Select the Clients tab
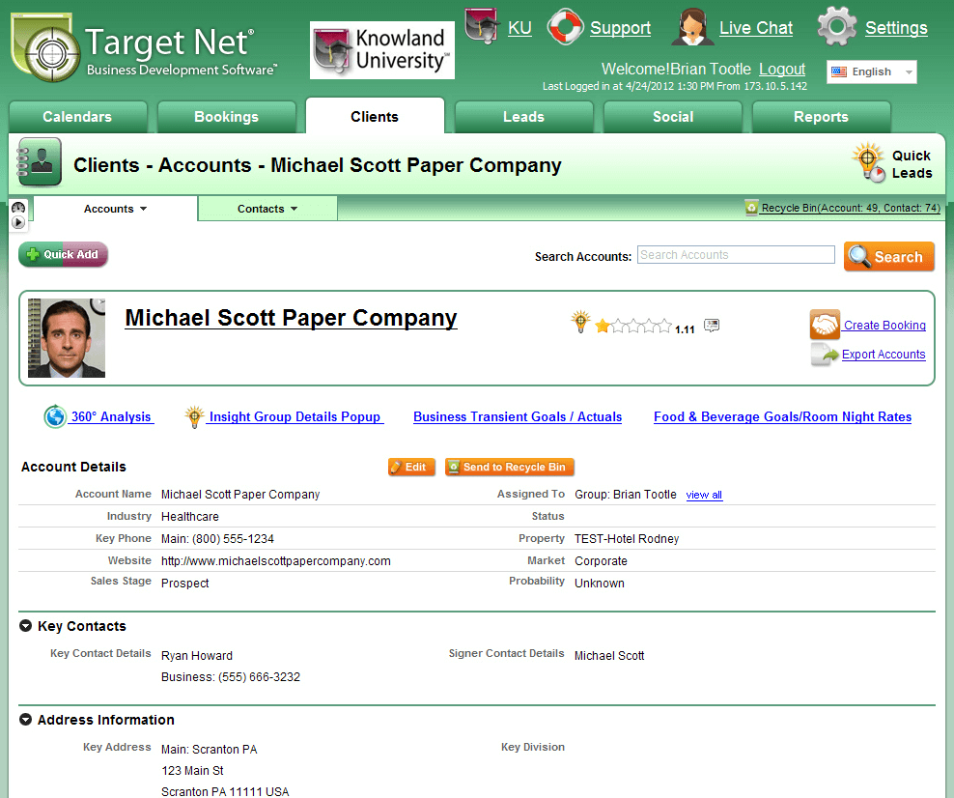The height and width of the screenshot is (798, 954). pos(375,117)
